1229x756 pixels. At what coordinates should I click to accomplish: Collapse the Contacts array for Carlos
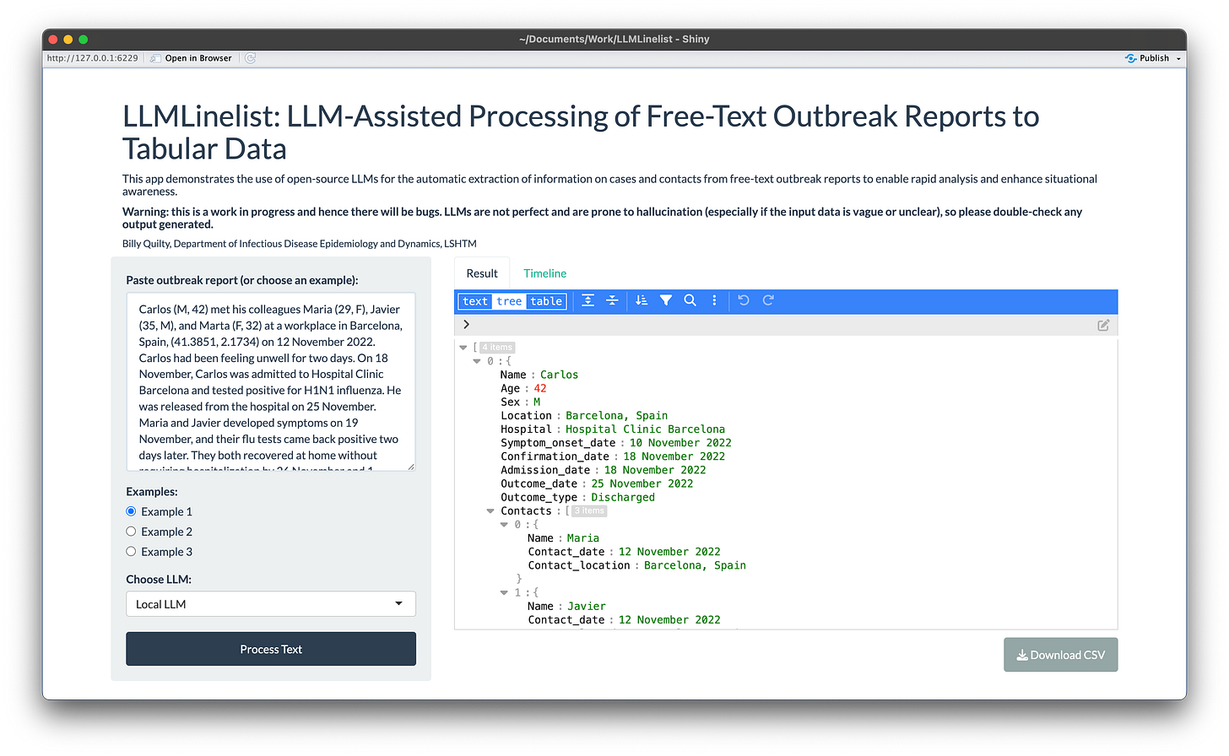point(490,510)
